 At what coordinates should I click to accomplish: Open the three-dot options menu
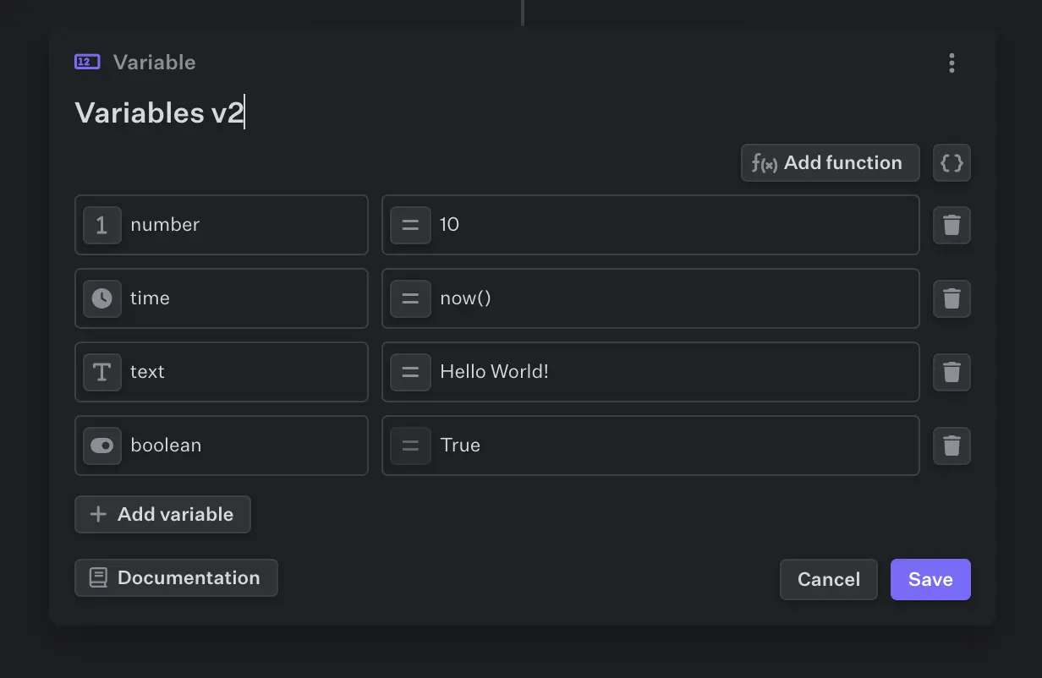click(x=952, y=63)
